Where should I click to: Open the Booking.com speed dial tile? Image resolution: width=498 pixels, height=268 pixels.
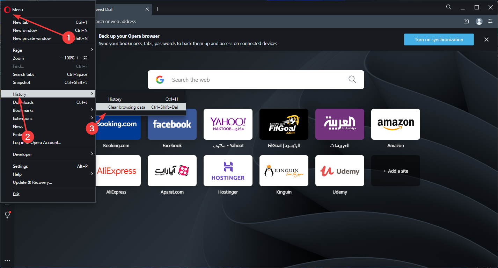pyautogui.click(x=118, y=124)
